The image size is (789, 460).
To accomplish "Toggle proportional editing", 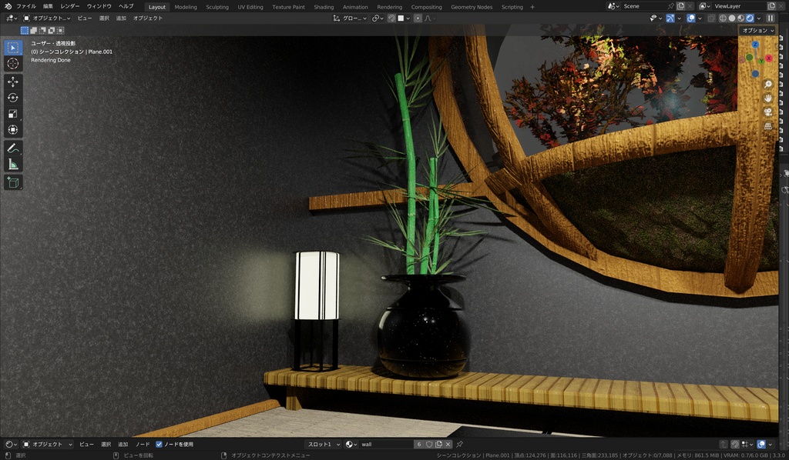I will (x=418, y=18).
